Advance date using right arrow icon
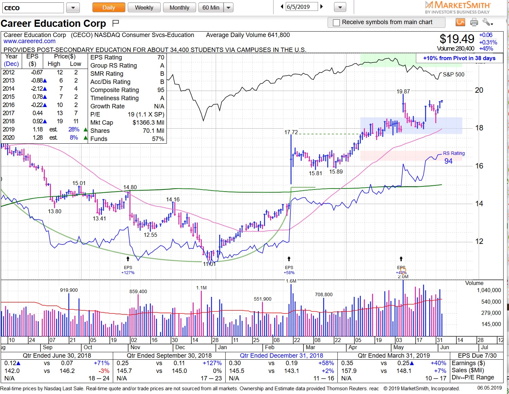Screen dimensions: 509x394 pyautogui.click(x=321, y=6)
